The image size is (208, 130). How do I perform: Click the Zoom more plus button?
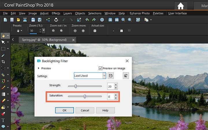pyautogui.click(x=83, y=31)
